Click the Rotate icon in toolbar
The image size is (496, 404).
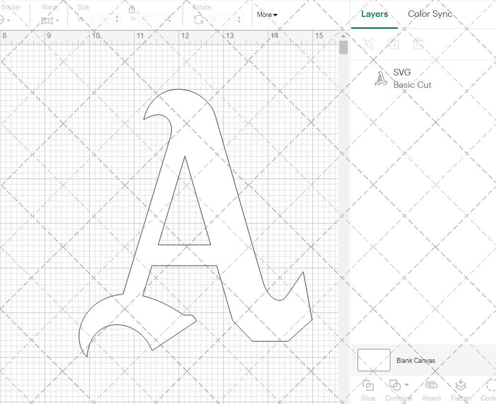(x=198, y=19)
